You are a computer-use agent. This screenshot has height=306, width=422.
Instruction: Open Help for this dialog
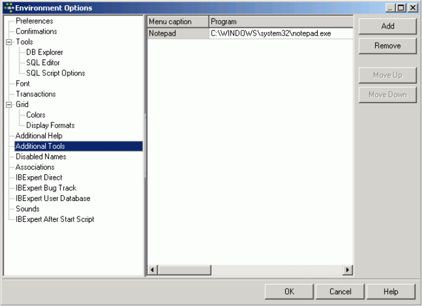coord(391,292)
